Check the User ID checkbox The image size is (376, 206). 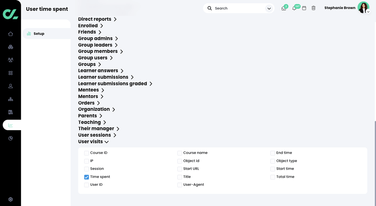[86, 185]
